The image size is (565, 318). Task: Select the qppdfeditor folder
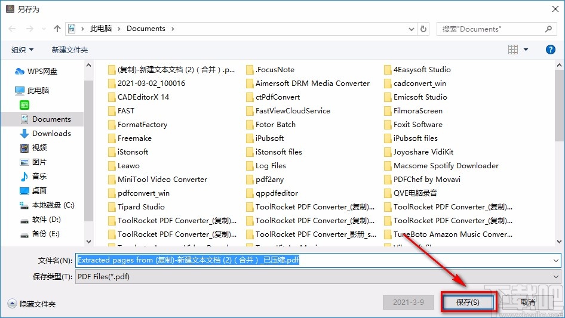pyautogui.click(x=272, y=193)
